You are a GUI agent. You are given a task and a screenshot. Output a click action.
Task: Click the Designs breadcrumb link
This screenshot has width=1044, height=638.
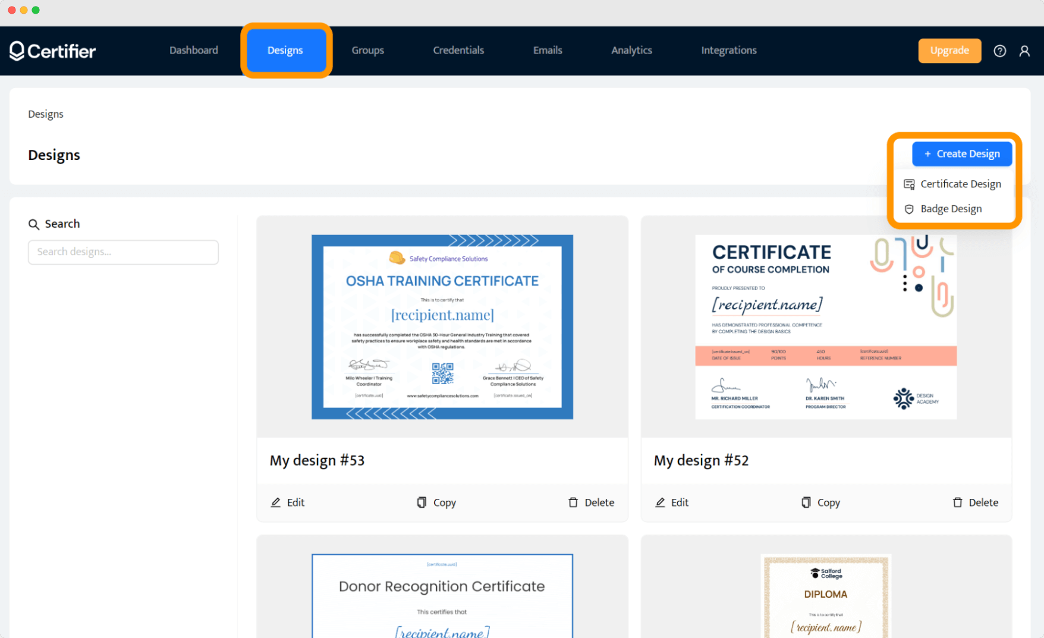tap(46, 114)
